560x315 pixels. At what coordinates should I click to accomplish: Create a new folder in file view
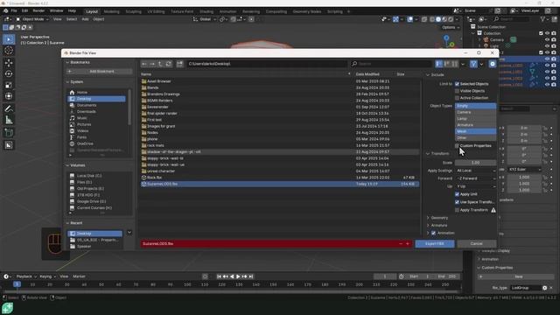(x=179, y=64)
